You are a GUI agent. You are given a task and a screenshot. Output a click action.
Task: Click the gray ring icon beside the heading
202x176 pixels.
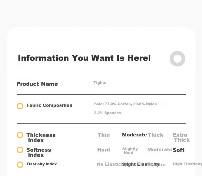pos(177,59)
